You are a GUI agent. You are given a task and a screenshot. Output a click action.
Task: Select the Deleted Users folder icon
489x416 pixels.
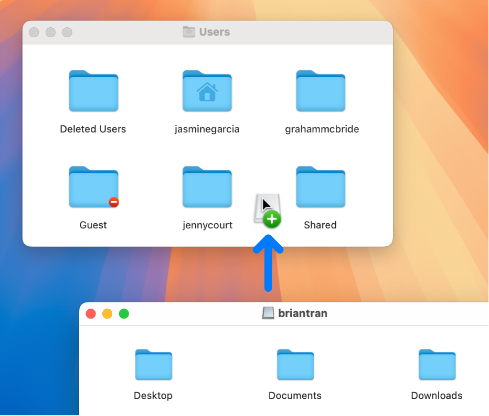93,91
